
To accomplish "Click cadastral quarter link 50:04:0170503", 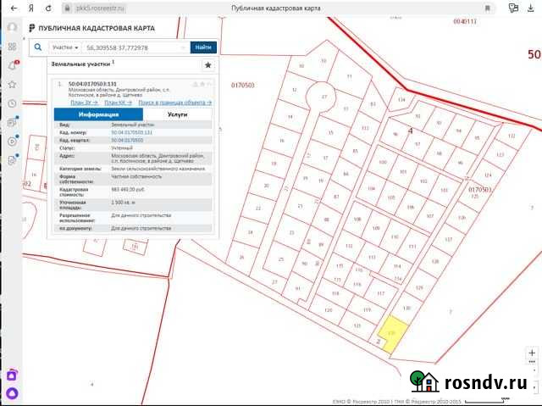I will coord(127,140).
